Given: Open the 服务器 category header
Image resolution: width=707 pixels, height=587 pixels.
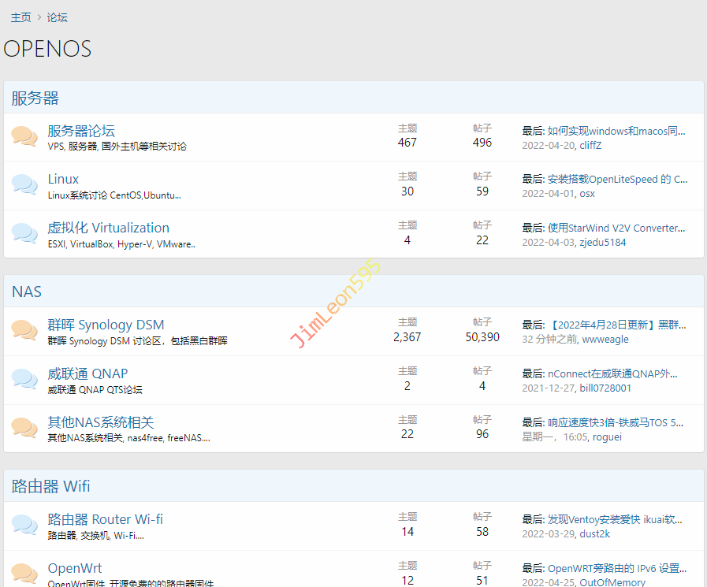Looking at the screenshot, I should (35, 98).
